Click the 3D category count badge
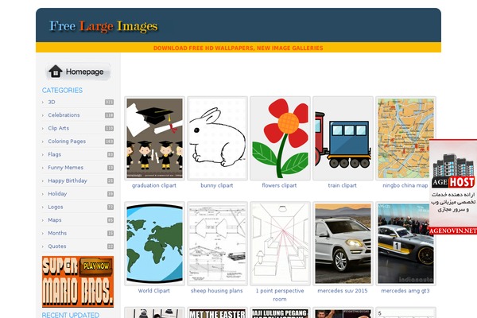 tap(109, 102)
